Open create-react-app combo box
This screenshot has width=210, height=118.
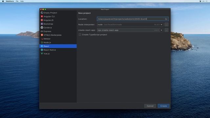[x=130, y=30]
